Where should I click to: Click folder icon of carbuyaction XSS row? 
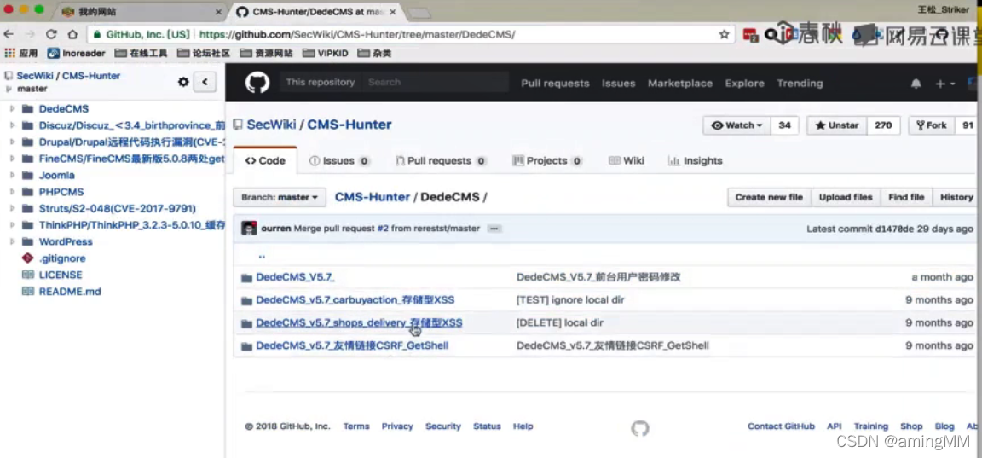tap(246, 301)
